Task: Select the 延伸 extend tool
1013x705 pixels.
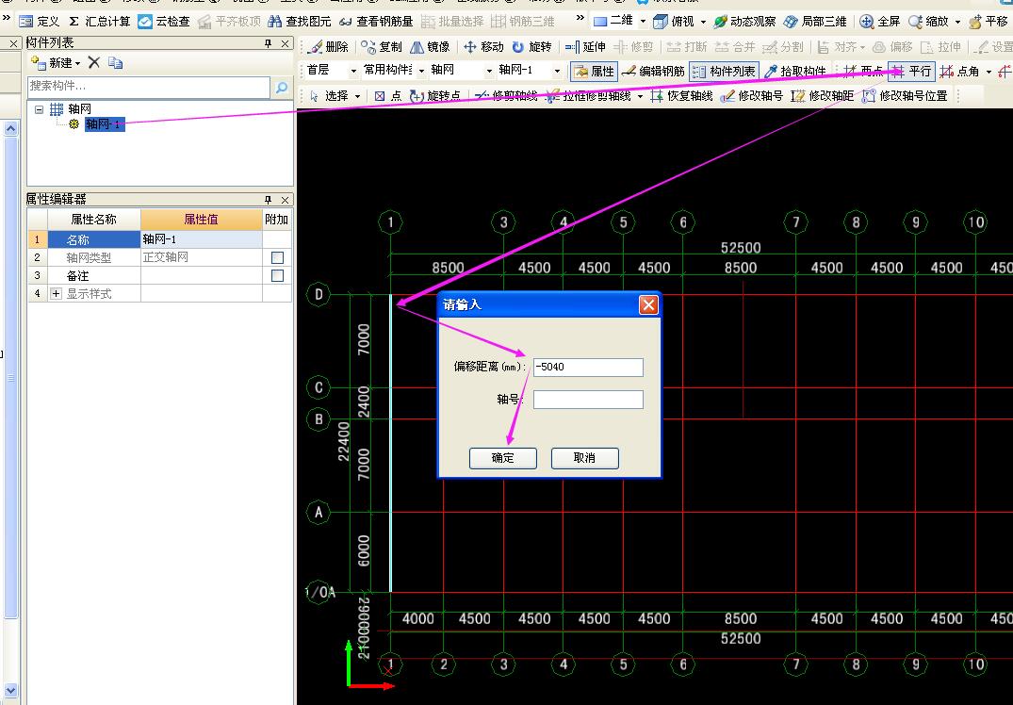Action: (x=584, y=46)
